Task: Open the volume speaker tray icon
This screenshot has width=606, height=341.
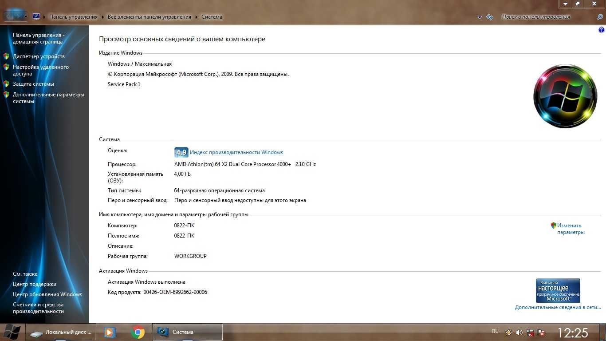Action: pyautogui.click(x=519, y=333)
